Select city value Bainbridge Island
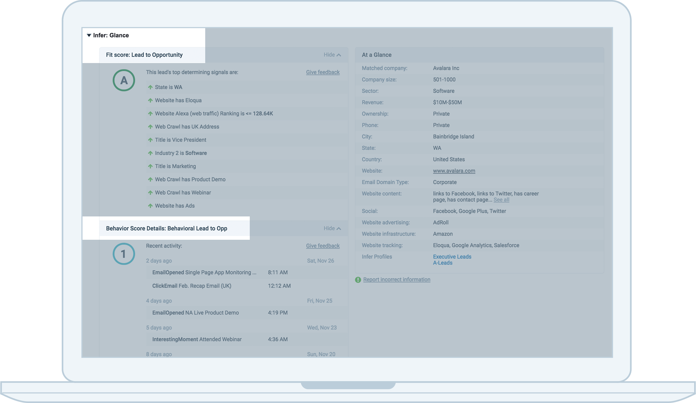The height and width of the screenshot is (403, 696). pos(454,137)
